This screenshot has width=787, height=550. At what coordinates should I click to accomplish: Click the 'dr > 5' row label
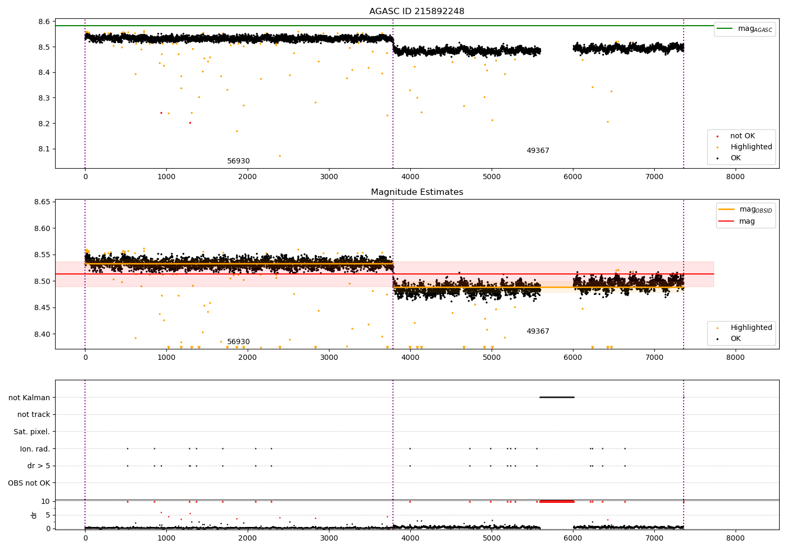click(39, 466)
